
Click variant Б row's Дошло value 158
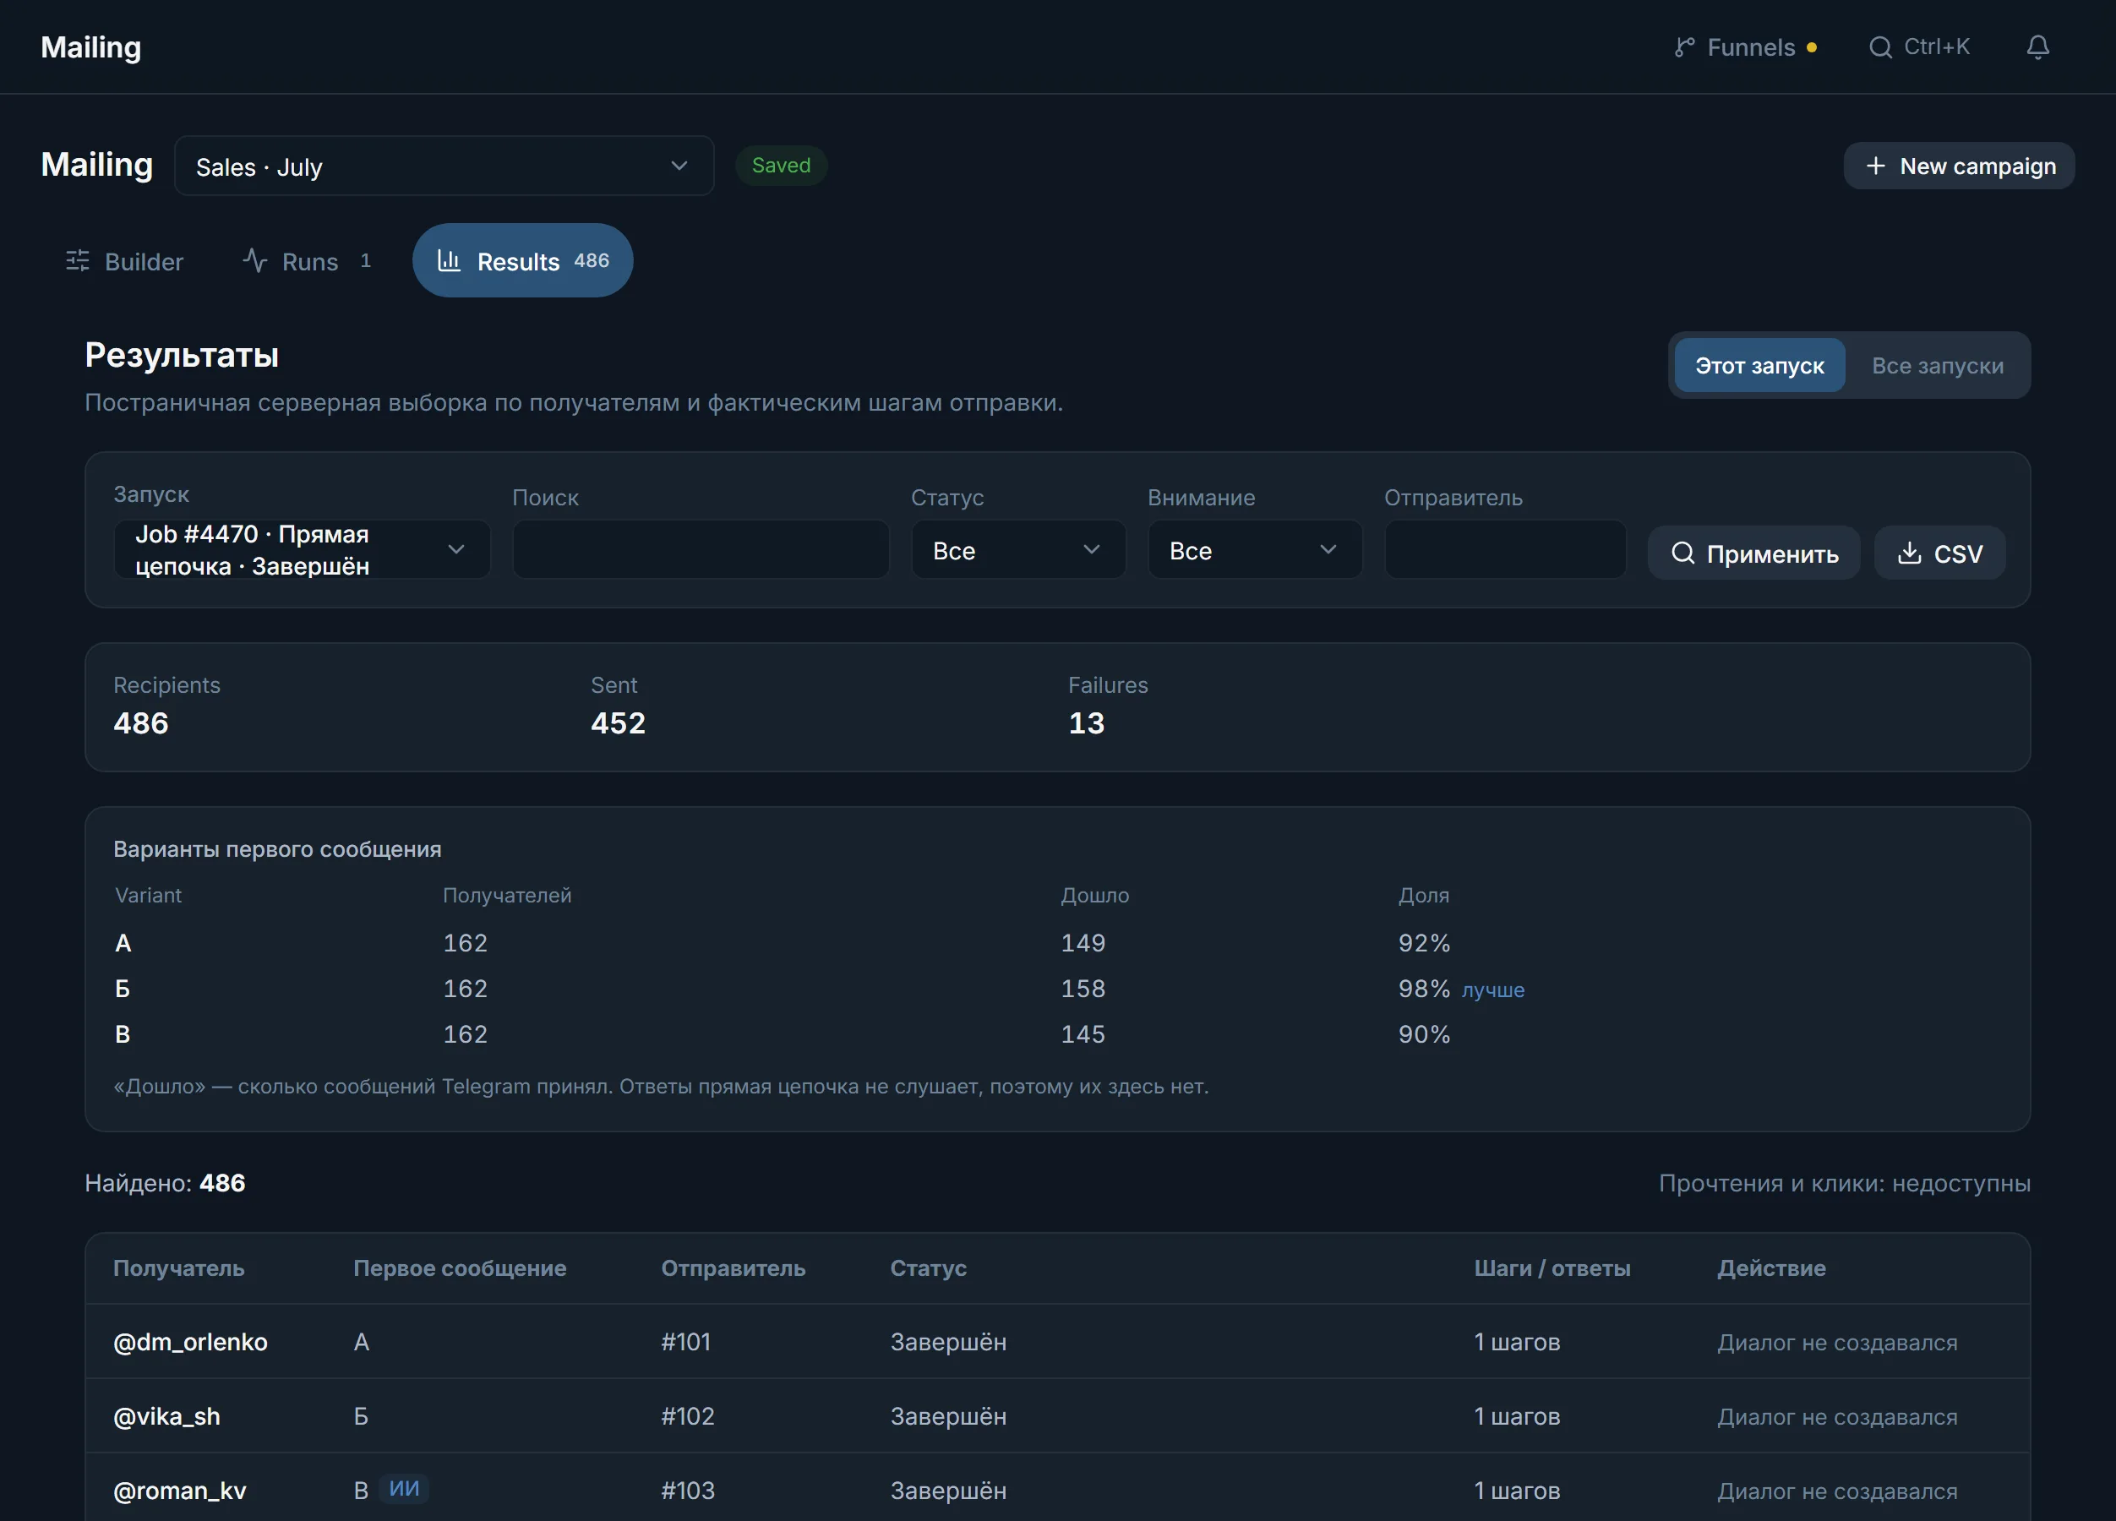[x=1083, y=989]
